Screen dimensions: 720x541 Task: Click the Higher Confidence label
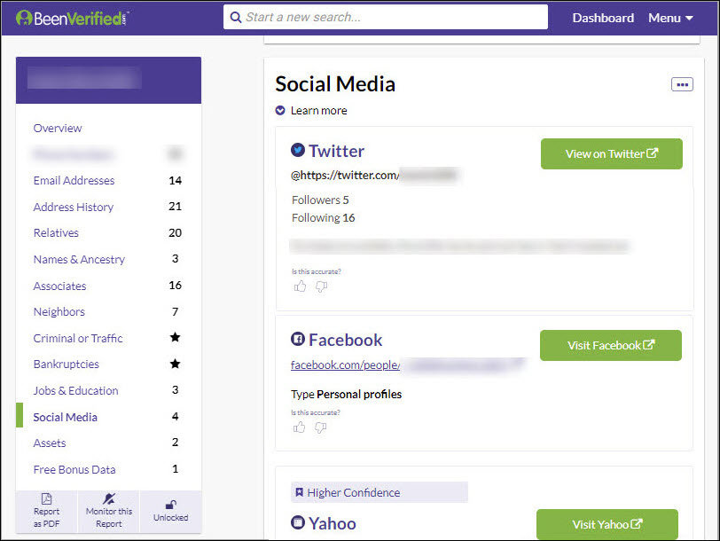click(354, 493)
